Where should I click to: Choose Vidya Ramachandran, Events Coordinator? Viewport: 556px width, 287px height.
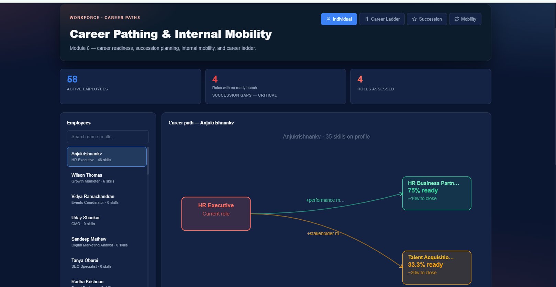[x=107, y=199]
